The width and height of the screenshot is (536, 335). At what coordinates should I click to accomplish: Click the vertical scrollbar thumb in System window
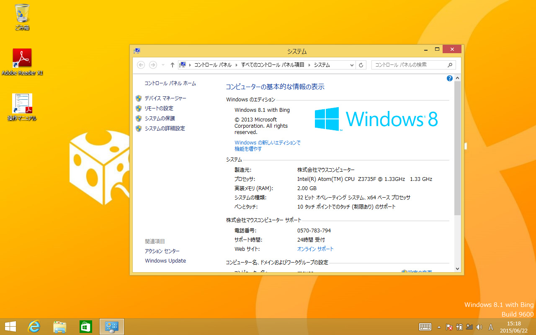457,148
